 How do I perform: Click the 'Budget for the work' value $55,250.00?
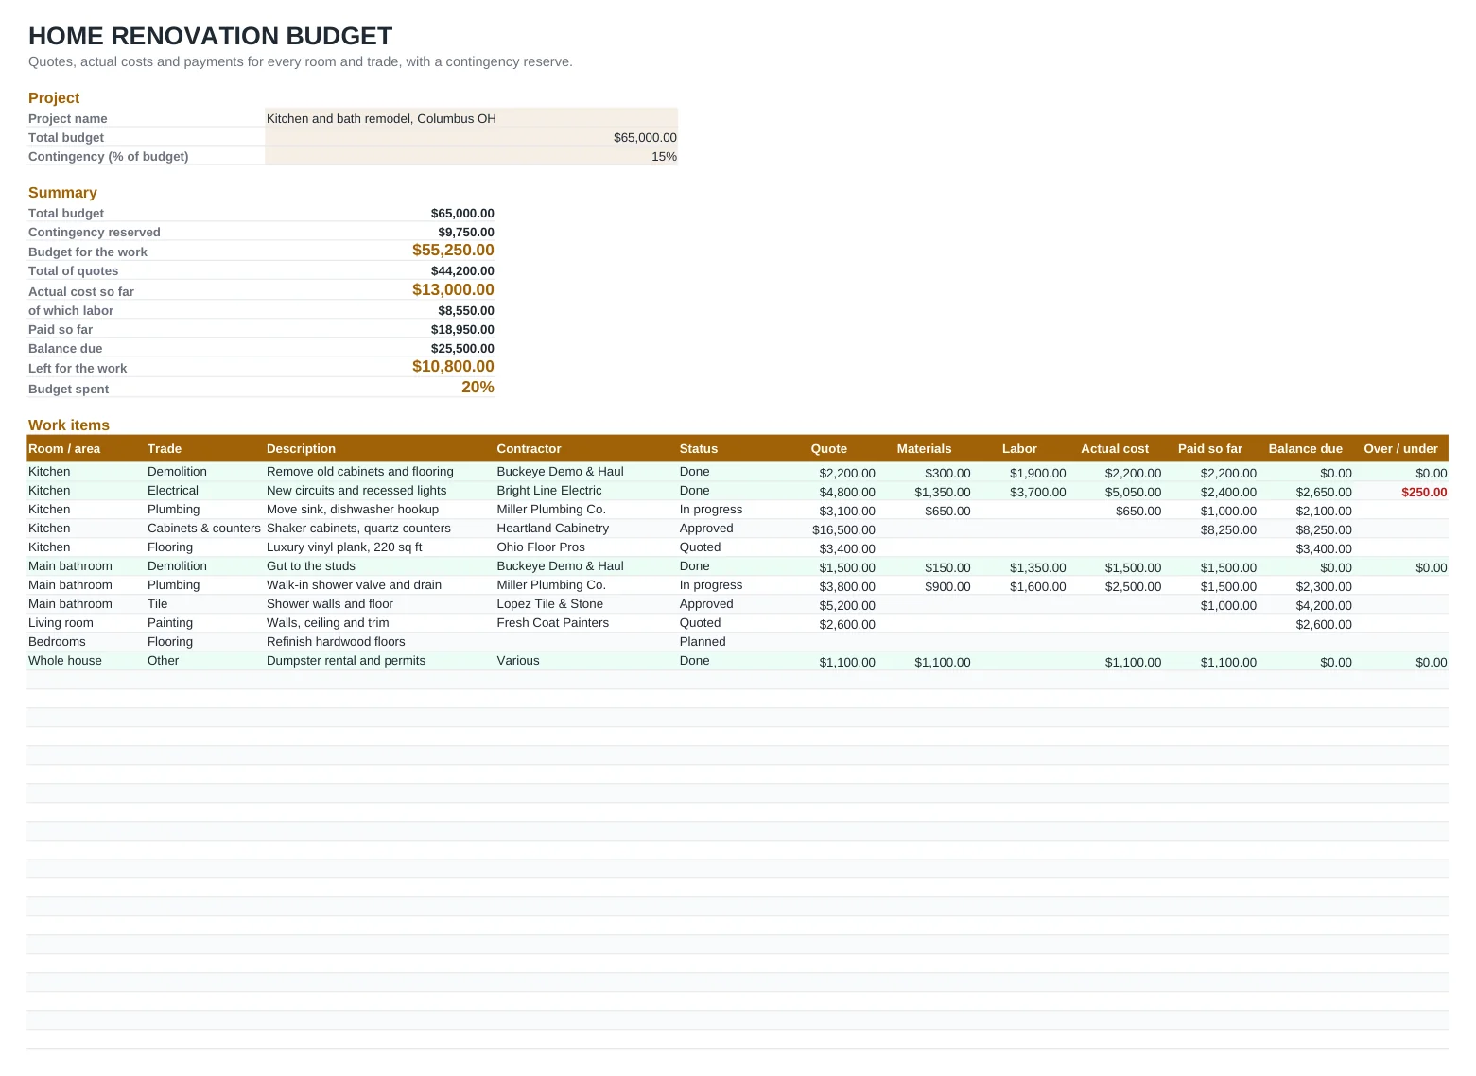453,251
